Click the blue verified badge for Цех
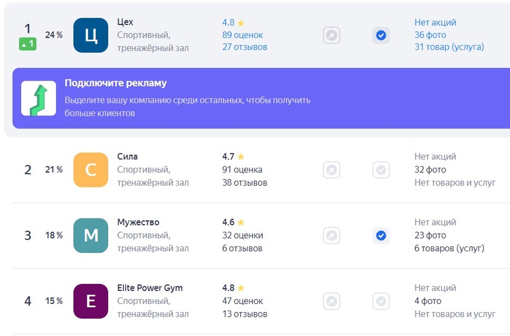This screenshot has width=510, height=336. click(381, 35)
